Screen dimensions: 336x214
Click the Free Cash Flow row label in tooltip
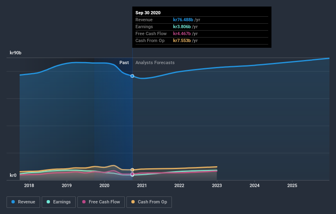[151, 33]
